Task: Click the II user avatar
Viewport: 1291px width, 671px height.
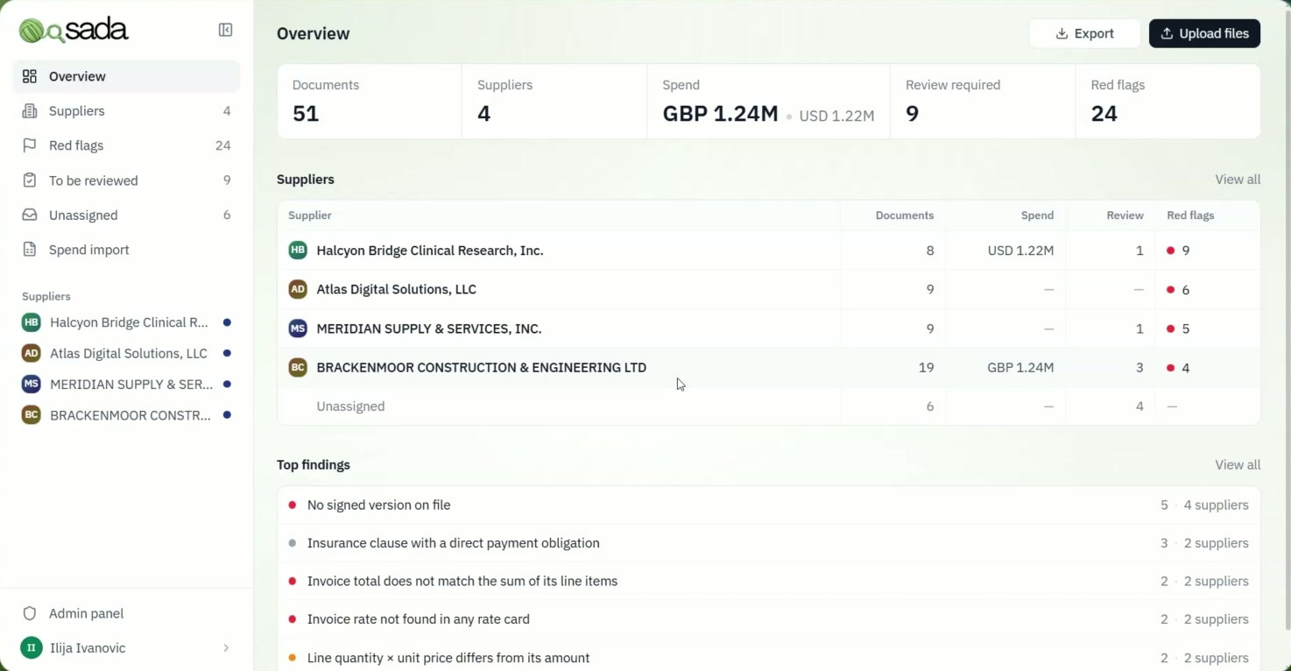Action: pyautogui.click(x=32, y=648)
